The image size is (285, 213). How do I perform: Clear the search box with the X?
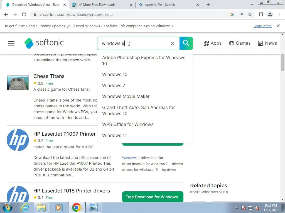coord(173,43)
